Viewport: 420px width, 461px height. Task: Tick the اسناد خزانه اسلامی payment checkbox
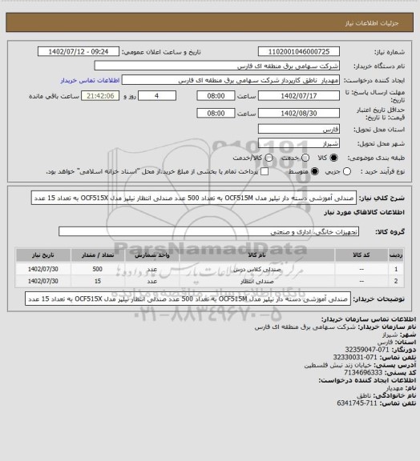[x=265, y=171]
